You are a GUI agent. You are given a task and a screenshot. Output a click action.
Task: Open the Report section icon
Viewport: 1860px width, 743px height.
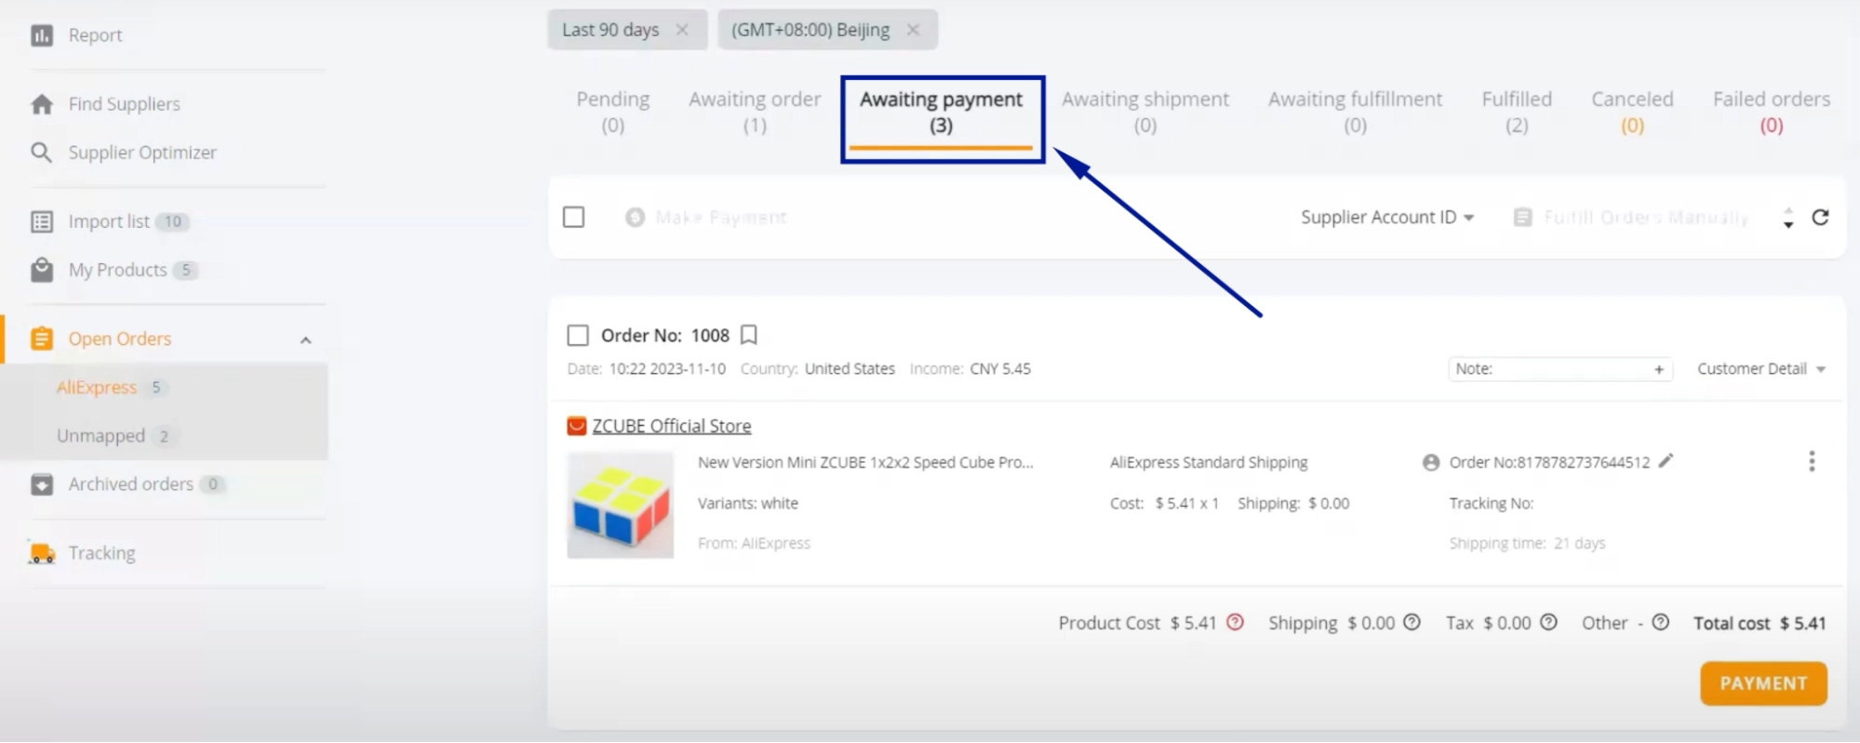tap(42, 35)
